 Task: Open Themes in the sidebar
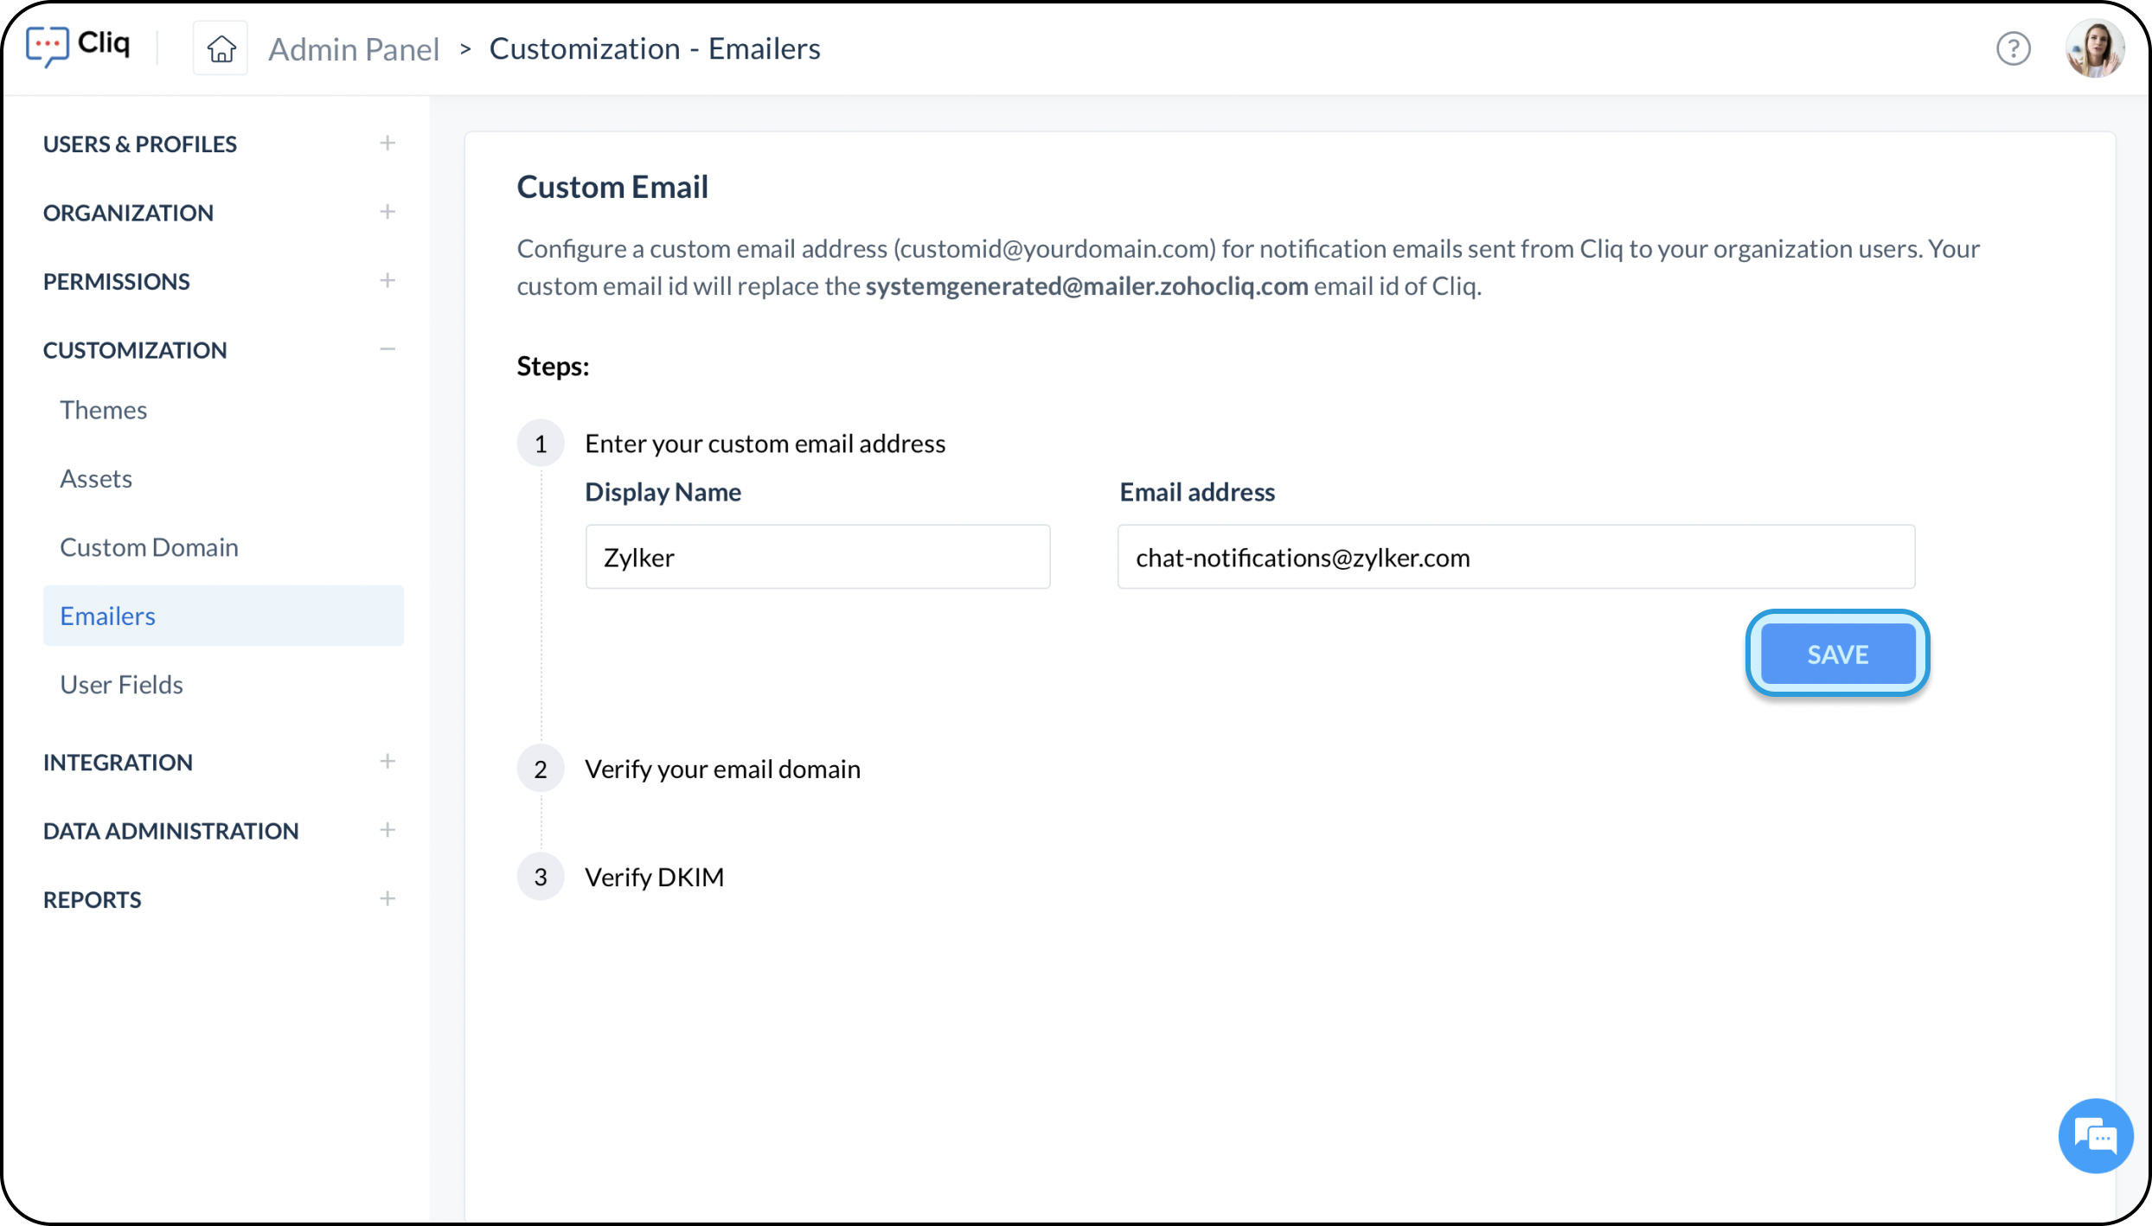click(104, 410)
